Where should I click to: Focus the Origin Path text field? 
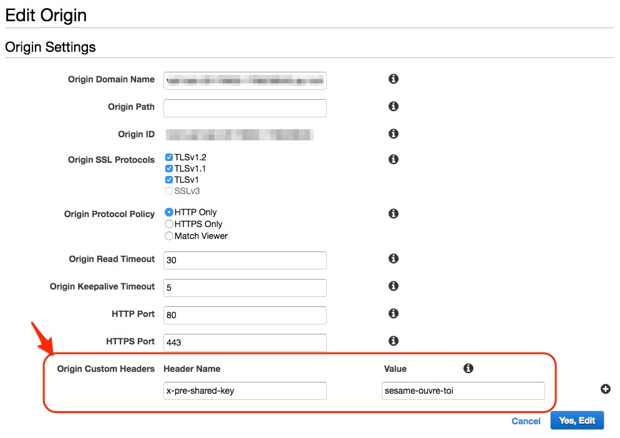(245, 108)
